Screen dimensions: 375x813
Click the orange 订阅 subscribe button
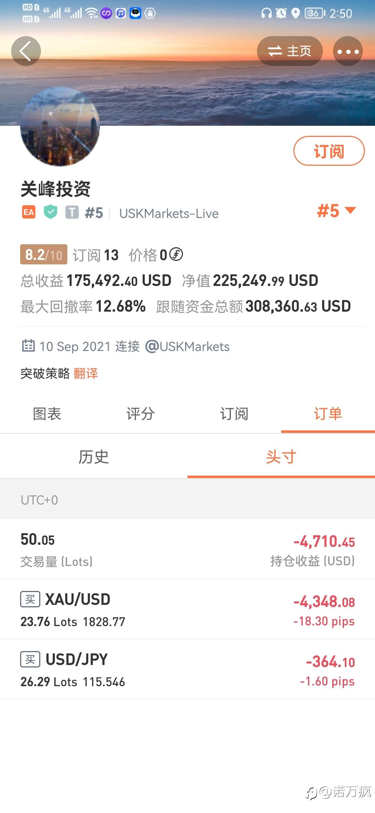(x=329, y=151)
